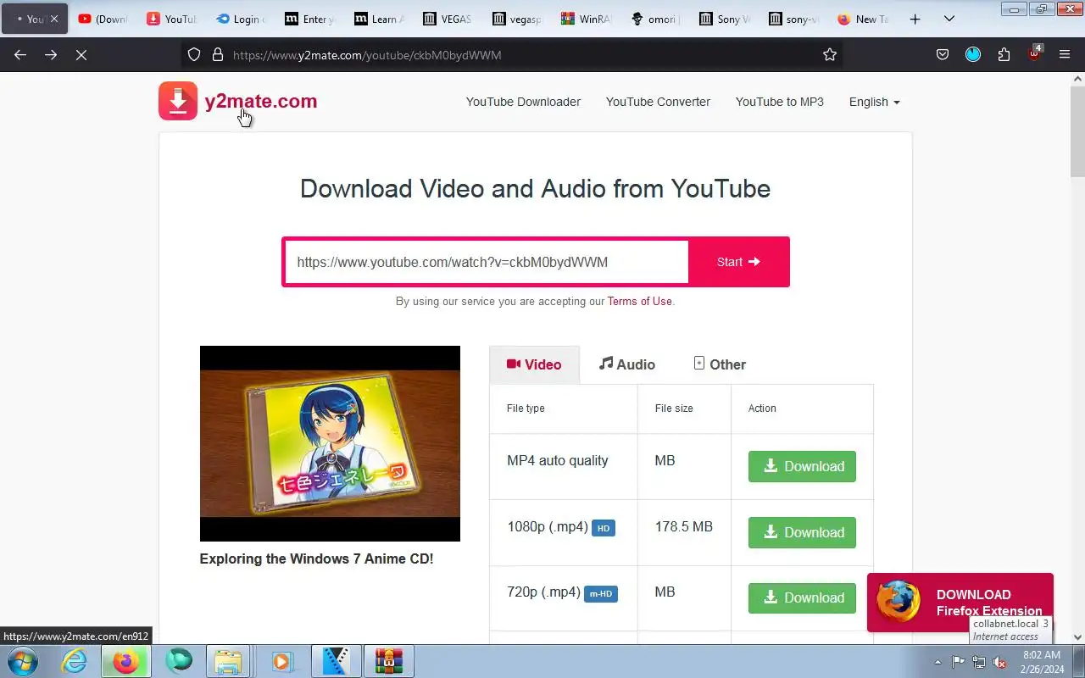1085x678 pixels.
Task: Click the y2mate red download logo icon
Action: pos(178,101)
